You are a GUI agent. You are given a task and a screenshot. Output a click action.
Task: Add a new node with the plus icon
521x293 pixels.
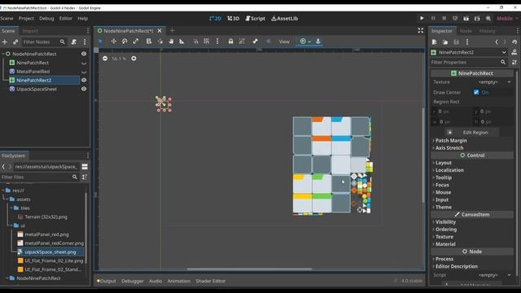(x=5, y=42)
